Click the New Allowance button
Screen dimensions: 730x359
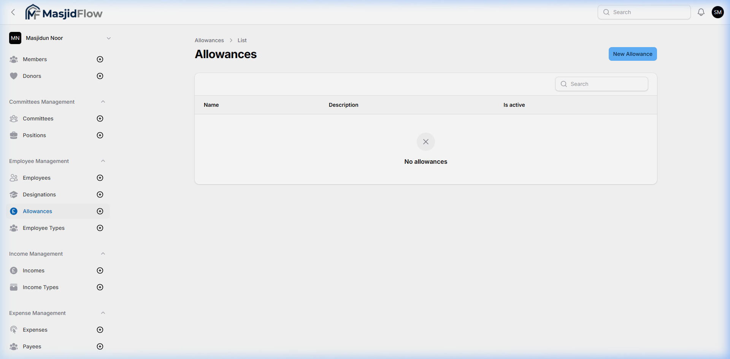(632, 54)
